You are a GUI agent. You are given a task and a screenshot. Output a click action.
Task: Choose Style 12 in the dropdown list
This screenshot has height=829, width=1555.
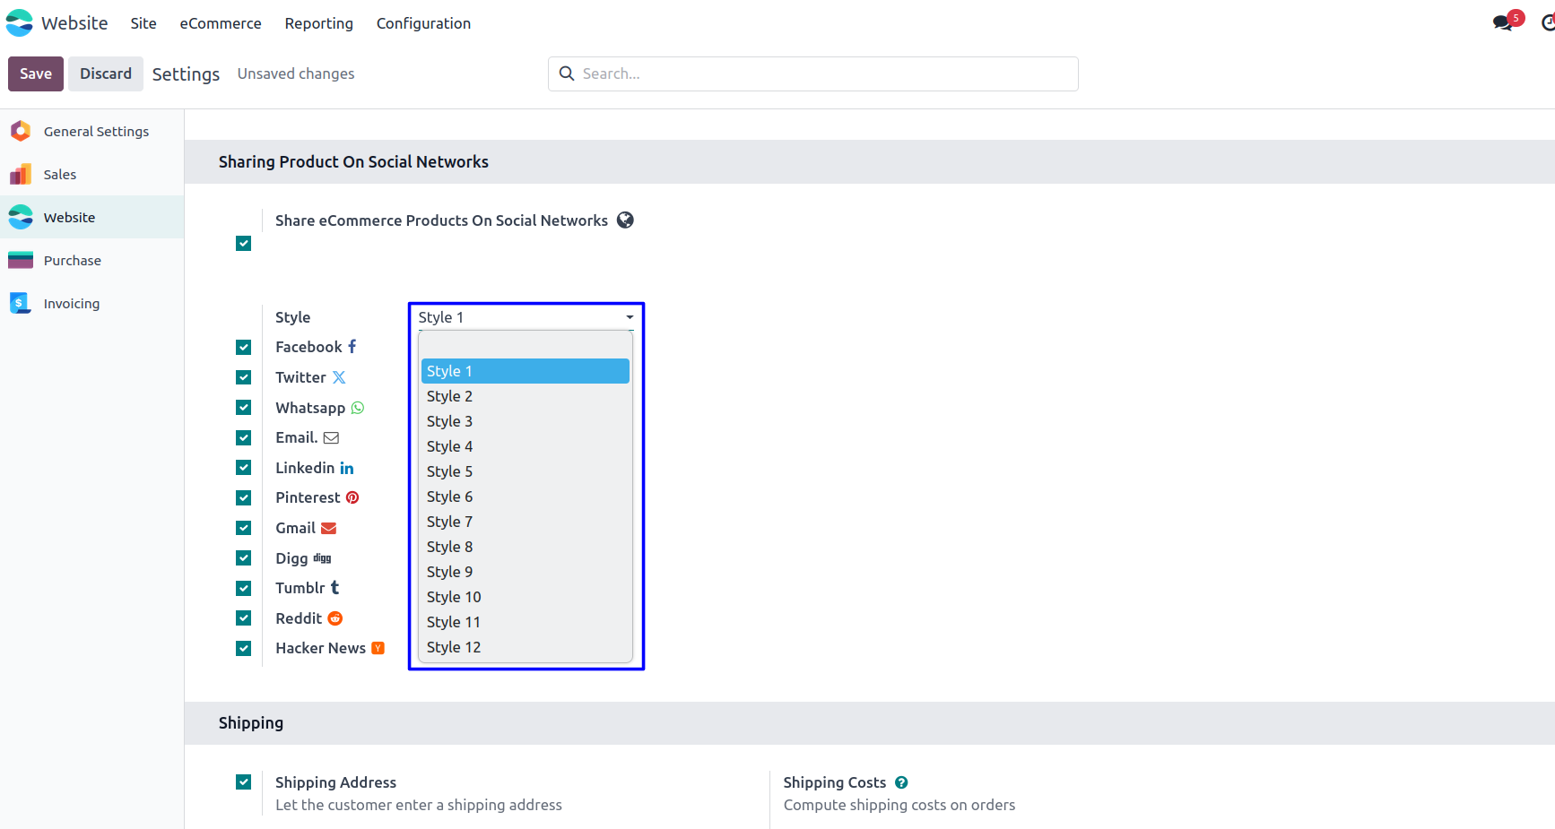[x=454, y=647]
